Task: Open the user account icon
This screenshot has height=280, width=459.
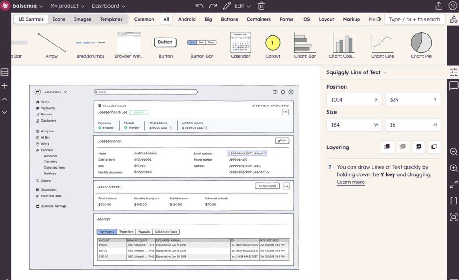Action: click(453, 6)
